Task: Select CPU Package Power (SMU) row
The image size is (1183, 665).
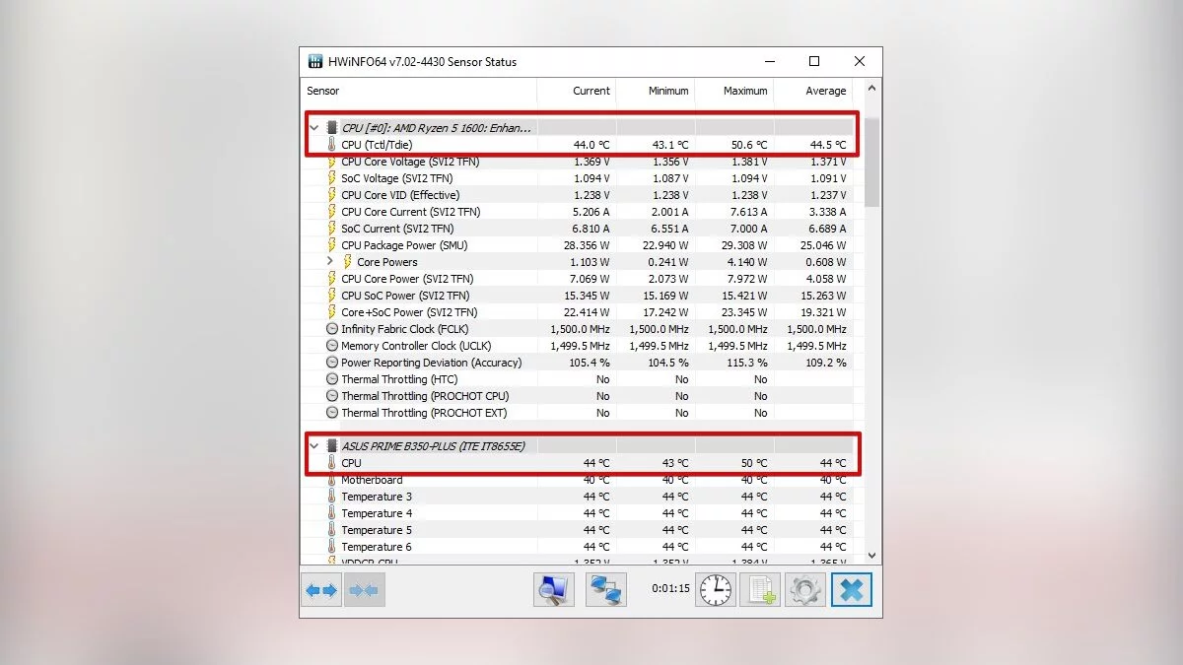Action: (x=578, y=245)
